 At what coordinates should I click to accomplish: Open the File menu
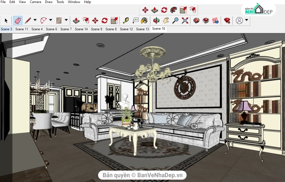(3, 2)
